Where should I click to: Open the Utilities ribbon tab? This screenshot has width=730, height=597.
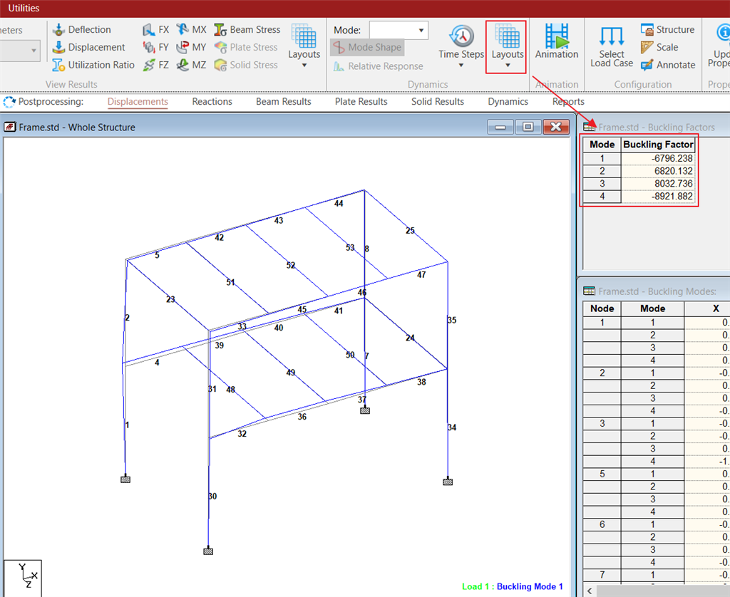click(x=24, y=9)
